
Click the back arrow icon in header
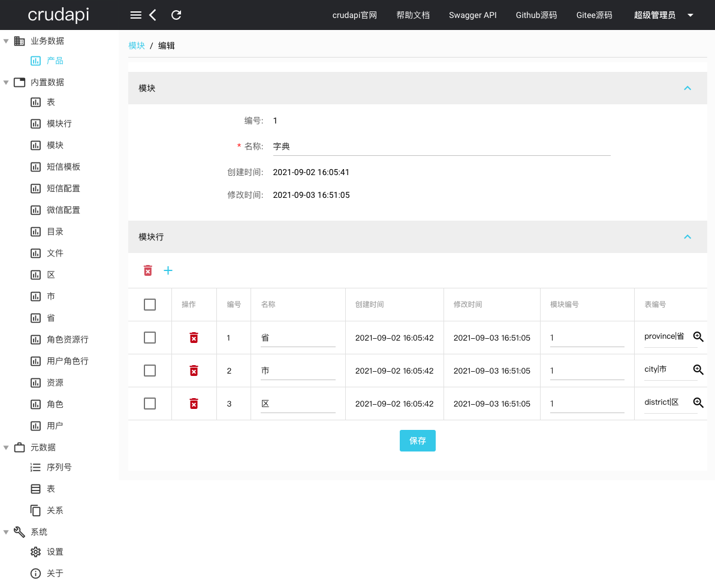coord(153,15)
